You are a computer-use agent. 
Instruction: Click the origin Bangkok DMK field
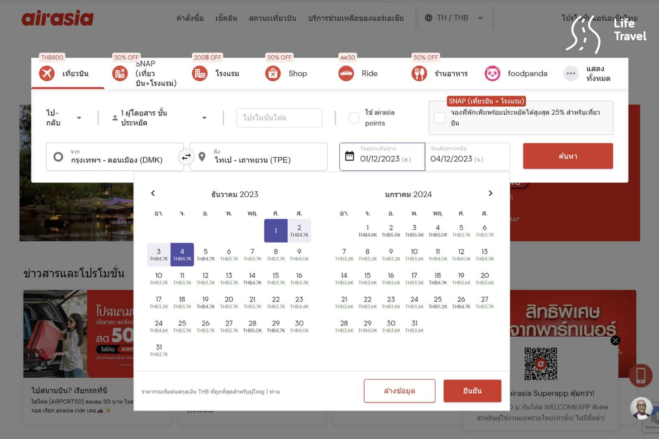point(115,156)
